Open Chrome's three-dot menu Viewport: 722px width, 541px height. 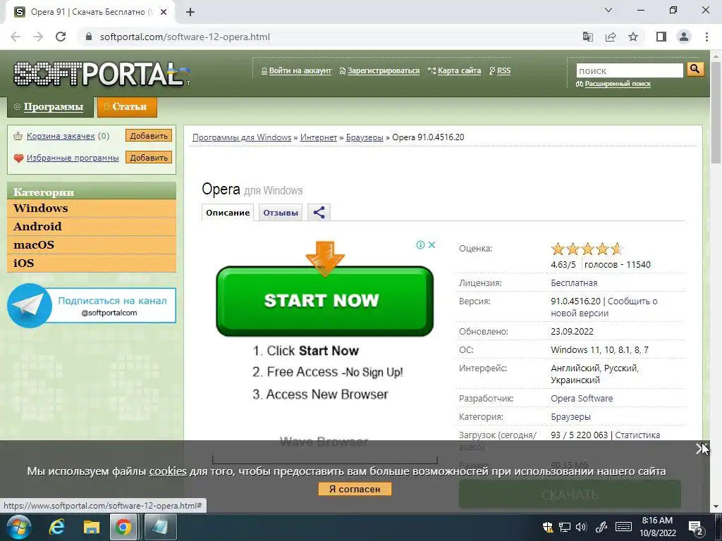(706, 37)
